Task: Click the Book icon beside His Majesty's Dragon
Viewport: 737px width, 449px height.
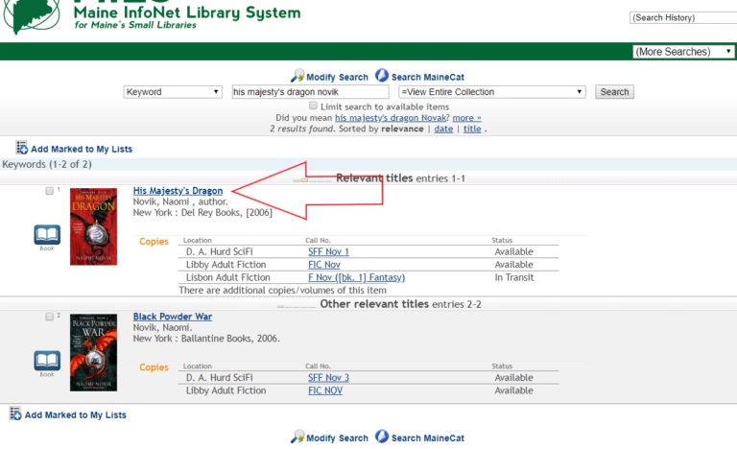Action: [47, 235]
